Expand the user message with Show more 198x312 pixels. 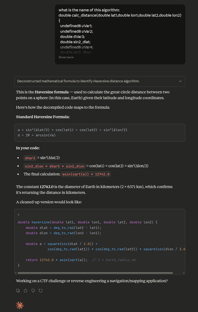pos(66,57)
